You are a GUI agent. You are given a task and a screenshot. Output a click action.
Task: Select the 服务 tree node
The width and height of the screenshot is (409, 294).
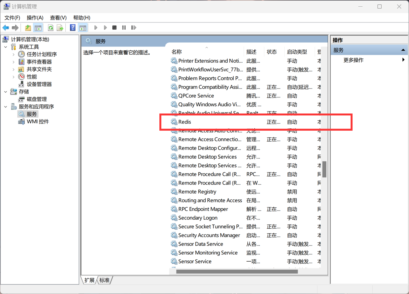(x=32, y=114)
